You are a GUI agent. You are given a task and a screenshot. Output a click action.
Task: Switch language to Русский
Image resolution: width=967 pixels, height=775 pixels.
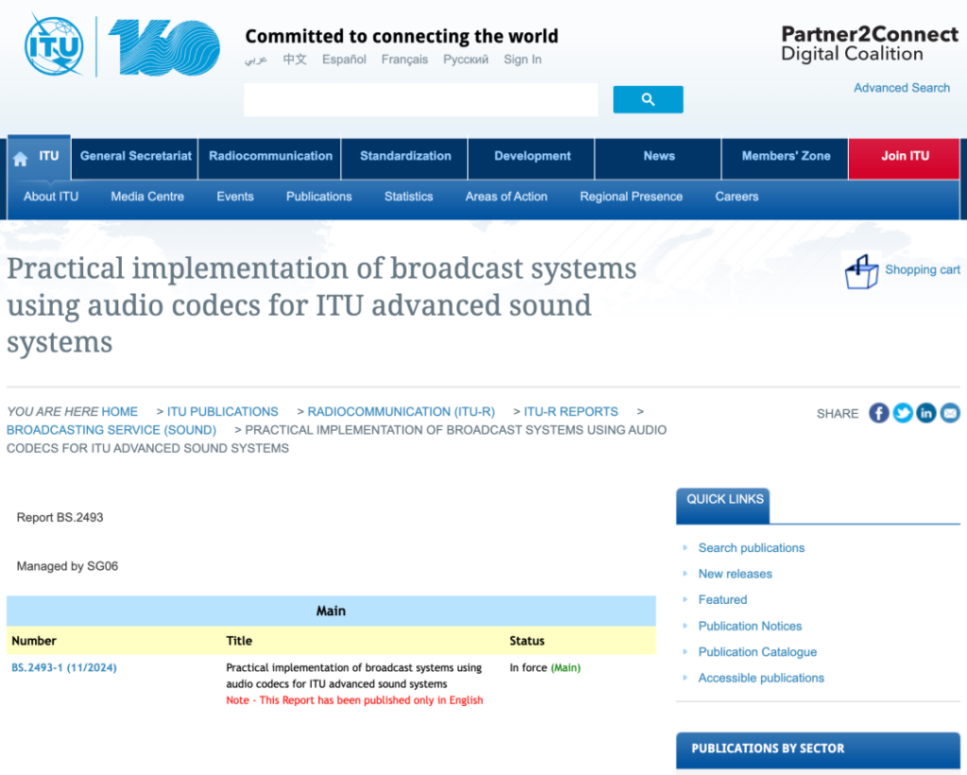click(466, 60)
